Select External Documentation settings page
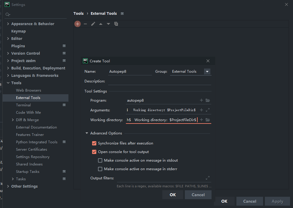The image size is (293, 208). click(x=36, y=127)
